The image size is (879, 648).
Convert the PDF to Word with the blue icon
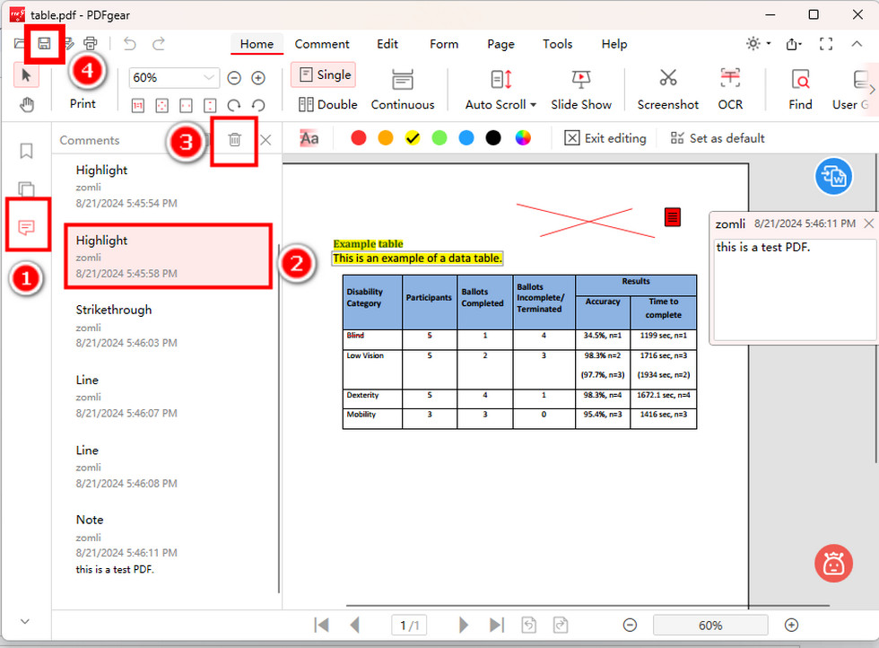pyautogui.click(x=833, y=176)
